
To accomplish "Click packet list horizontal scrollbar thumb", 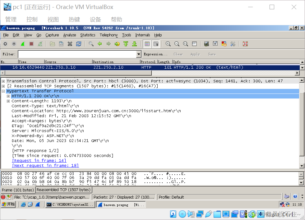I will (78, 73).
